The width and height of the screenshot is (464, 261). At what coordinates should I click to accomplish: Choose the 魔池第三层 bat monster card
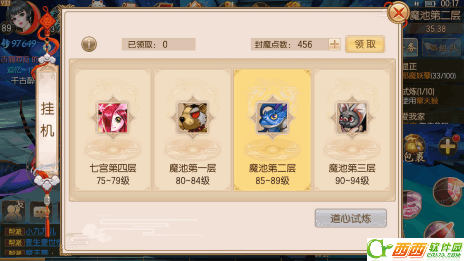coord(352,130)
